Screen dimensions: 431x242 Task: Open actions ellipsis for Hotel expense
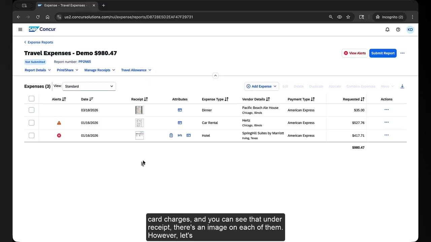point(387,135)
